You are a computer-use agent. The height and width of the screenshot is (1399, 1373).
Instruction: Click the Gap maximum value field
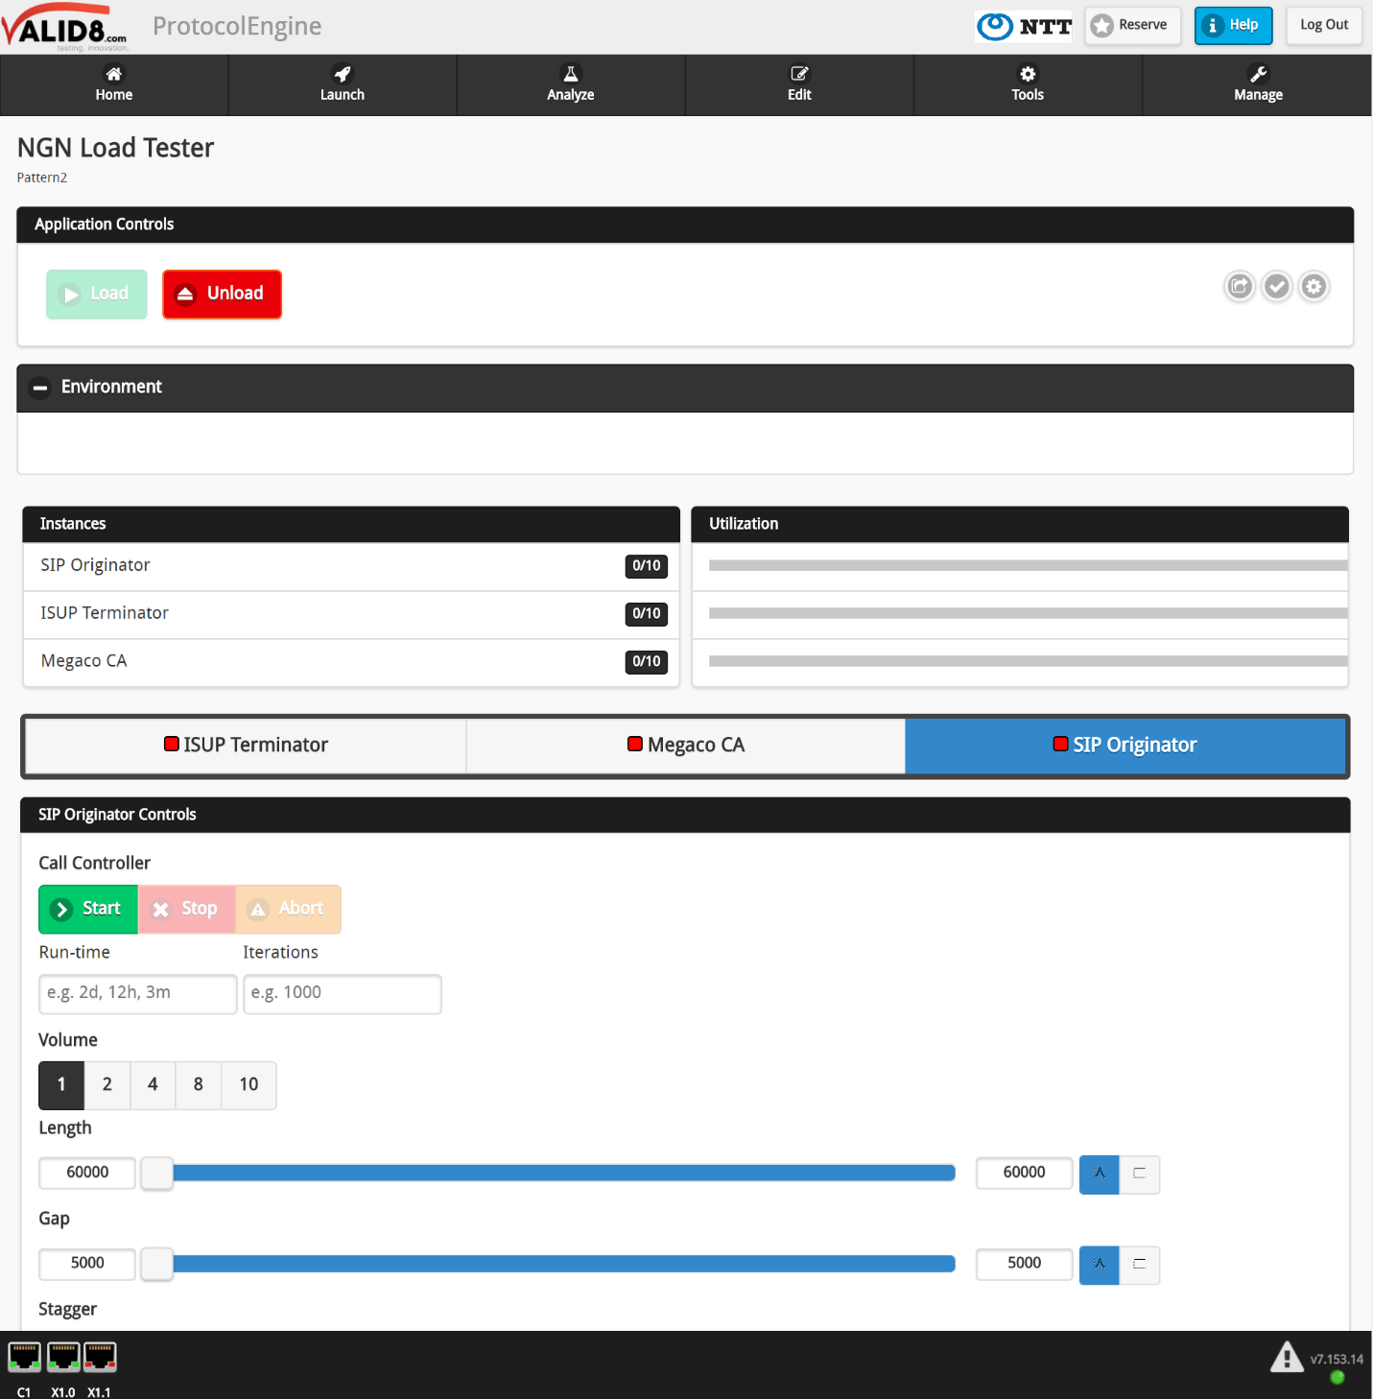click(1025, 1265)
